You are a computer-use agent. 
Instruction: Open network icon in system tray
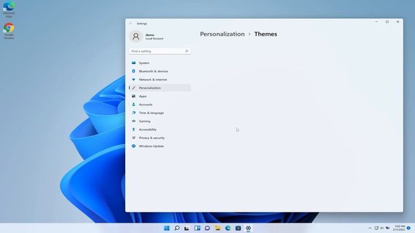coord(376,228)
